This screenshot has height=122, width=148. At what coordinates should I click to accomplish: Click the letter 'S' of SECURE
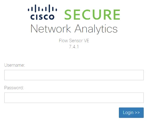(68, 15)
